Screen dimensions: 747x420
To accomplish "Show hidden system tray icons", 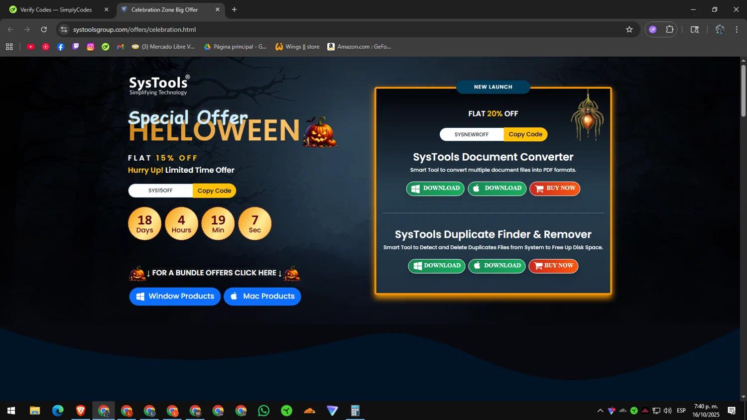I will point(600,411).
